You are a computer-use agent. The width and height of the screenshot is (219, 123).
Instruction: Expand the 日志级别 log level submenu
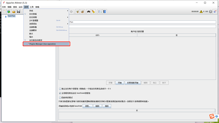click(46, 17)
